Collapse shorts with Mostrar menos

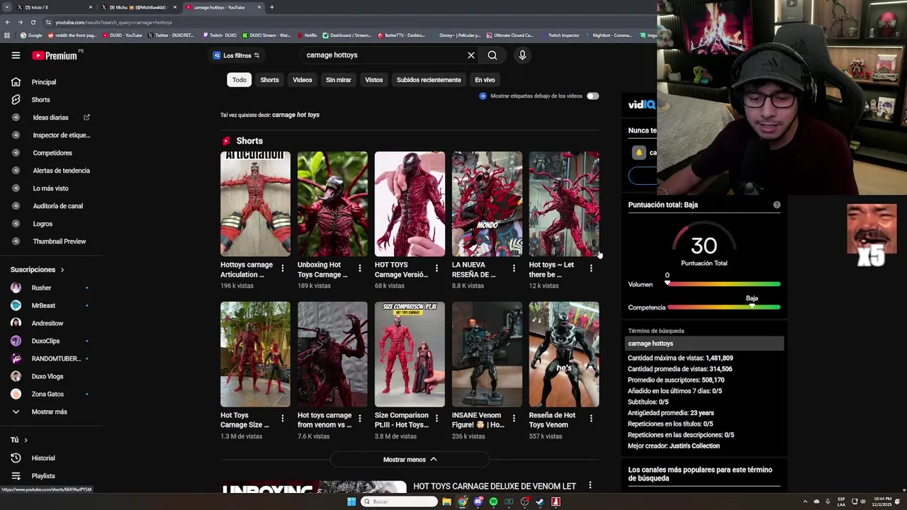(x=410, y=460)
